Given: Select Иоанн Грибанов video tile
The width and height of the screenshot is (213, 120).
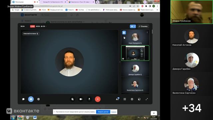Looking at the screenshot, I should point(192,12).
